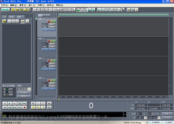This screenshot has height=124, width=174.
Task: Toggle the MIDI file type checkbox
Action: [4, 92]
